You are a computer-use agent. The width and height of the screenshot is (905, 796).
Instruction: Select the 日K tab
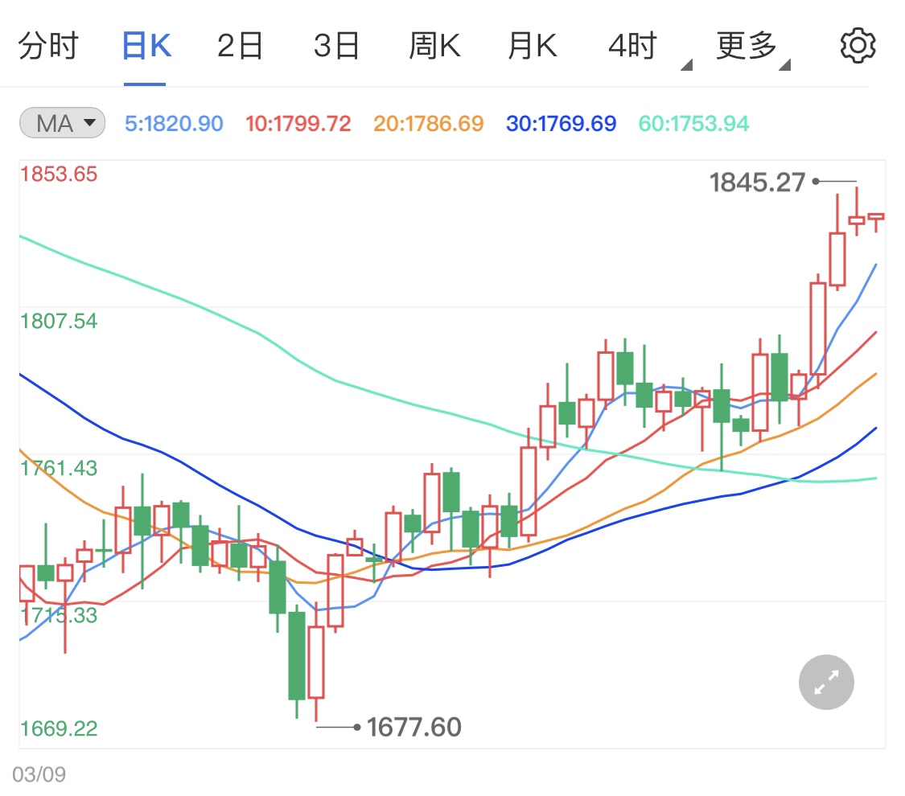pos(146,46)
